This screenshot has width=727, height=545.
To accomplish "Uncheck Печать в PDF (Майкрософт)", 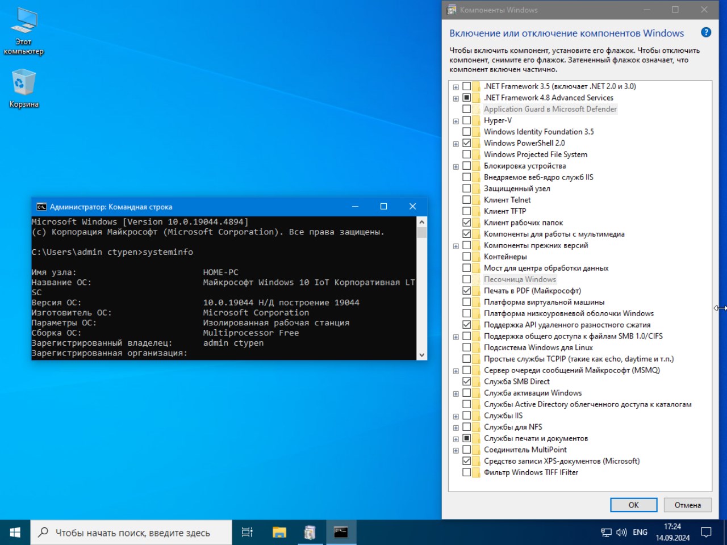I will tap(467, 291).
